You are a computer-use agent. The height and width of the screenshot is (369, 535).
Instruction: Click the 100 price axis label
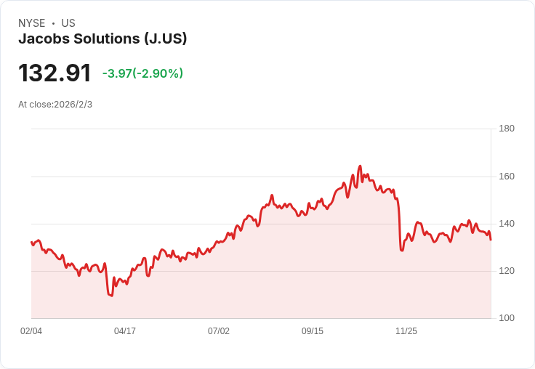(507, 318)
